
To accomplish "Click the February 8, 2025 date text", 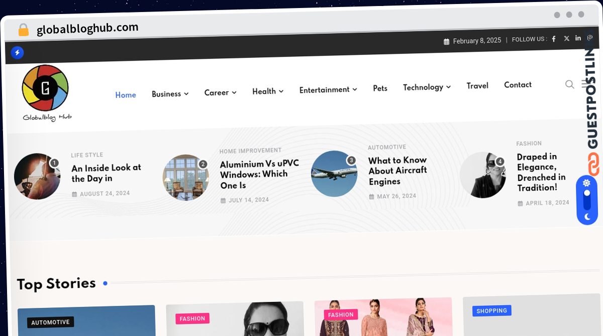I will 477,41.
